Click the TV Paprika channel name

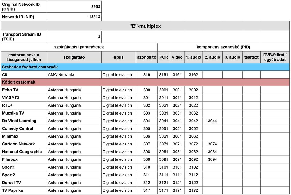(12, 190)
